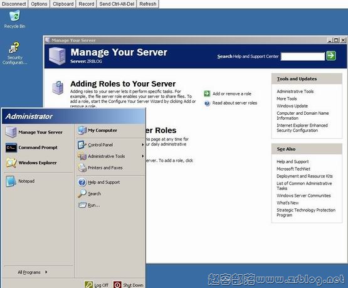Open the Read about server roles link
The image size is (348, 288).
[235, 103]
